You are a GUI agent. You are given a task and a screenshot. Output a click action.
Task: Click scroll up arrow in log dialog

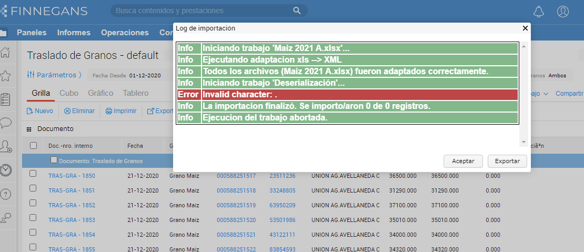(523, 46)
